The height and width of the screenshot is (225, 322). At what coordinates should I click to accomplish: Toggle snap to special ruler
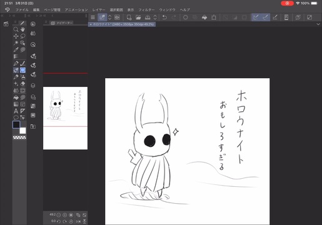tap(265, 17)
